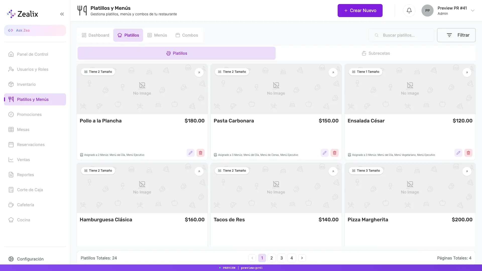Go to page 1 in pagination
This screenshot has height=271, width=482.
click(x=262, y=258)
